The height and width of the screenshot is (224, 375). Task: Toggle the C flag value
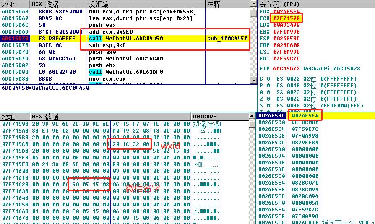coord(268,78)
